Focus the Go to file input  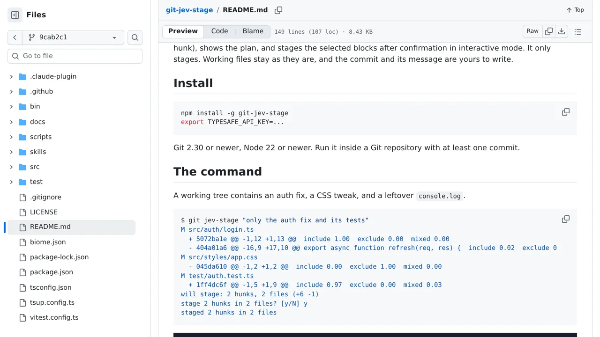[75, 56]
